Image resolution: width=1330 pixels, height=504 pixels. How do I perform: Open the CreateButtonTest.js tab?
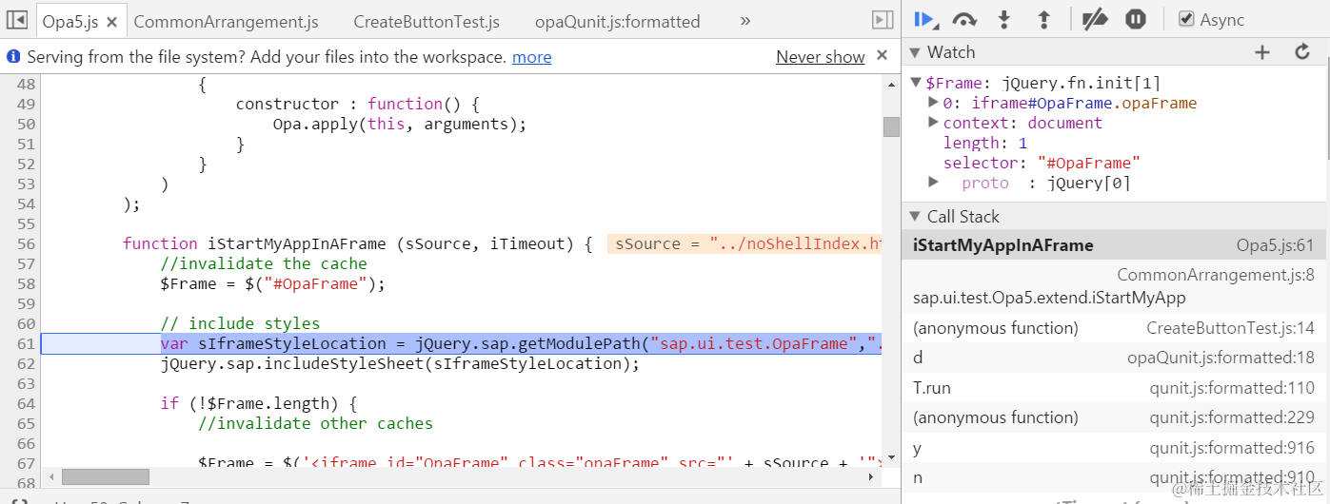(427, 21)
